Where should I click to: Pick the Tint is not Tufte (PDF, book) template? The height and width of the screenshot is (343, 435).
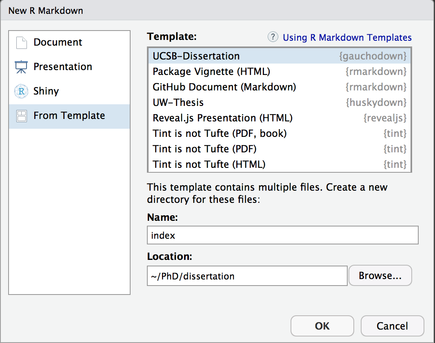(x=220, y=134)
